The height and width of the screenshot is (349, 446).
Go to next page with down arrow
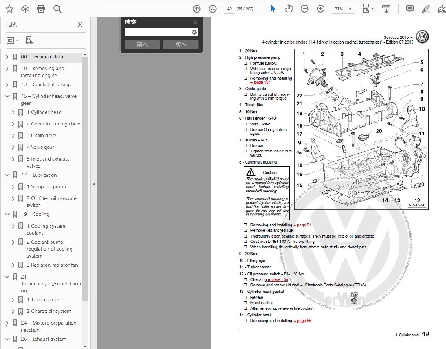213,9
